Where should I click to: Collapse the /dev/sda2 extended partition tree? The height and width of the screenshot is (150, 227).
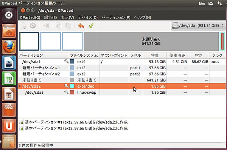point(20,86)
